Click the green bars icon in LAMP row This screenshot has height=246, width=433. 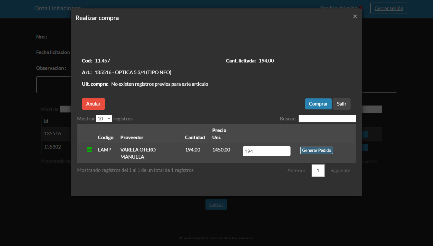click(89, 150)
